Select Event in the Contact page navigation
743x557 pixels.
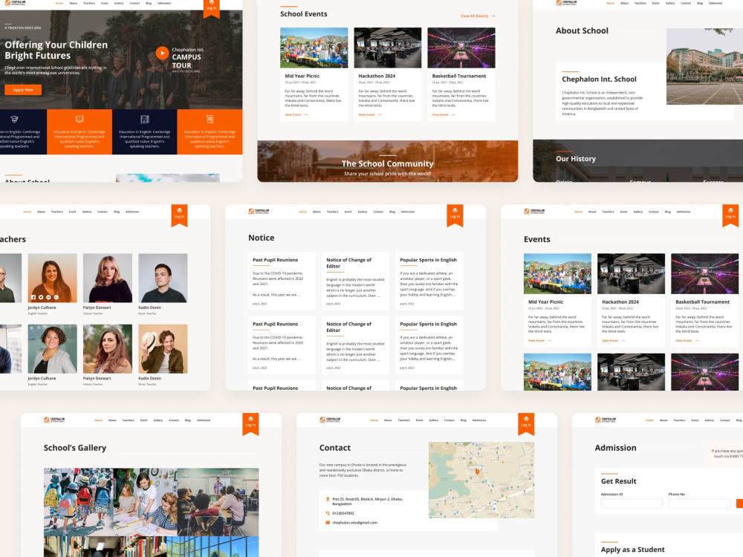pos(419,420)
